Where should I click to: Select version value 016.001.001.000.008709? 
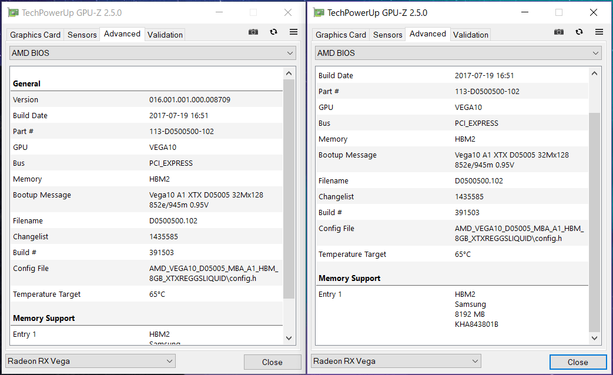[190, 100]
